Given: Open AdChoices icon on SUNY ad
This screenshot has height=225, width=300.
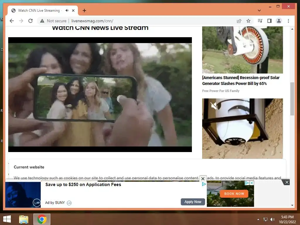Looking at the screenshot, I should [204, 184].
